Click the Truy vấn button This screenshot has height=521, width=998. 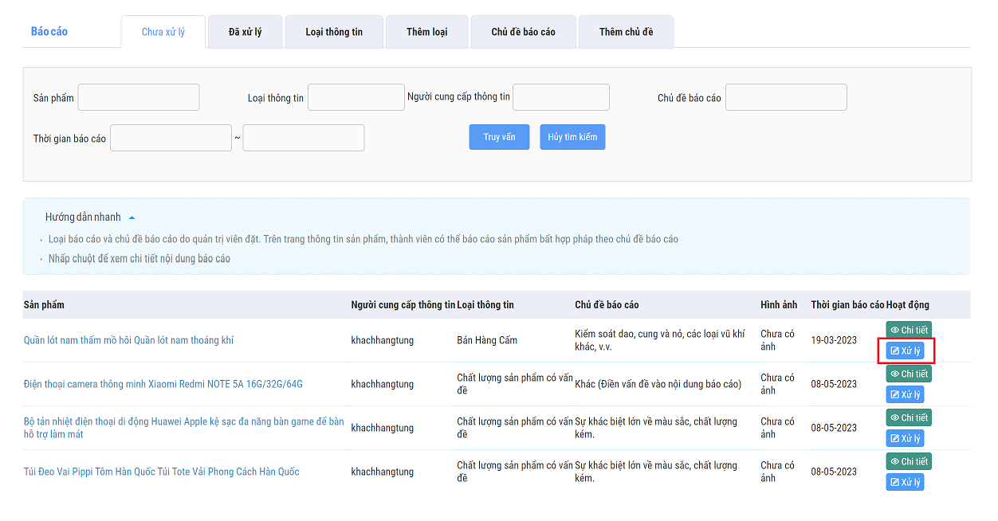coord(499,137)
